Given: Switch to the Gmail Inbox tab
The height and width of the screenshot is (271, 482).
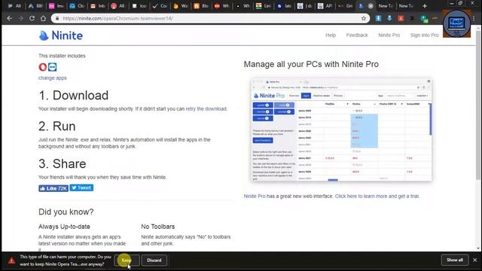Looking at the screenshot, I should 98,6.
